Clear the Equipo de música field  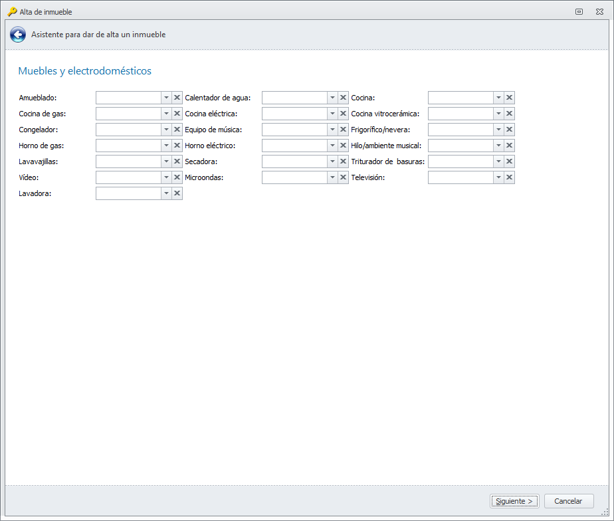pos(343,130)
